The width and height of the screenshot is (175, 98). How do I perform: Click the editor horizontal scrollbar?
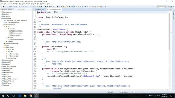[x=103, y=90]
